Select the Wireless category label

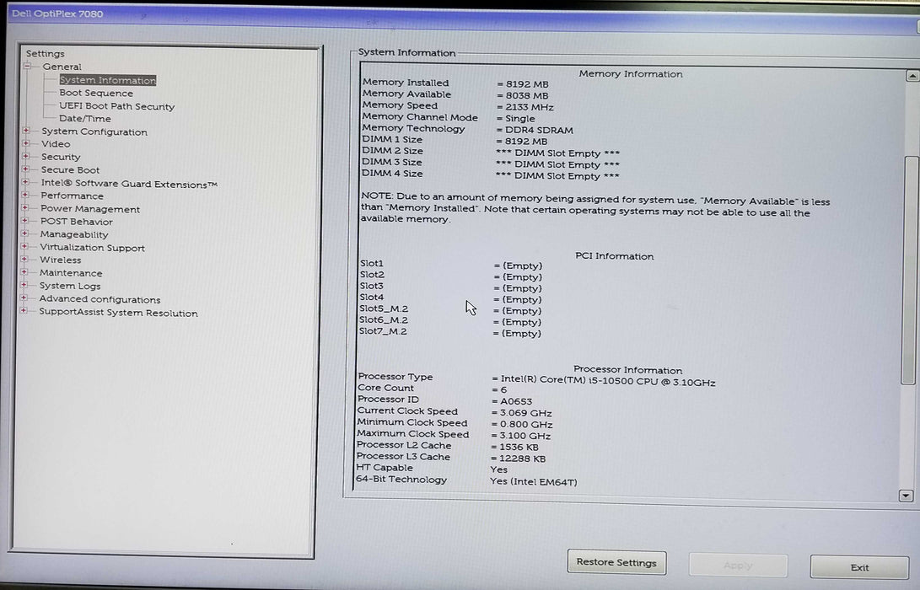tap(61, 260)
